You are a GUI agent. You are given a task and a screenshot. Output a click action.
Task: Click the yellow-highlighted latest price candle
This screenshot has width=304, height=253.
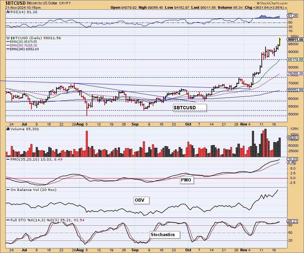coord(280,42)
